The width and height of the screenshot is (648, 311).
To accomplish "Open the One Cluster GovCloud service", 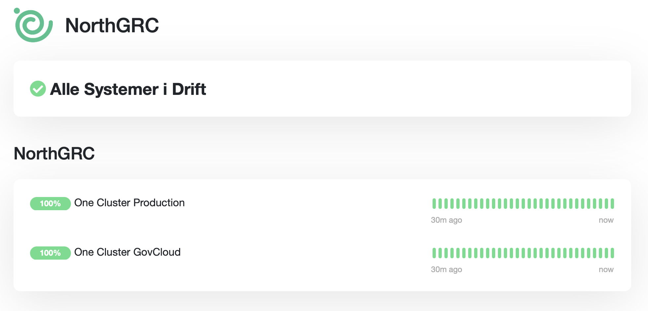I will tap(127, 252).
